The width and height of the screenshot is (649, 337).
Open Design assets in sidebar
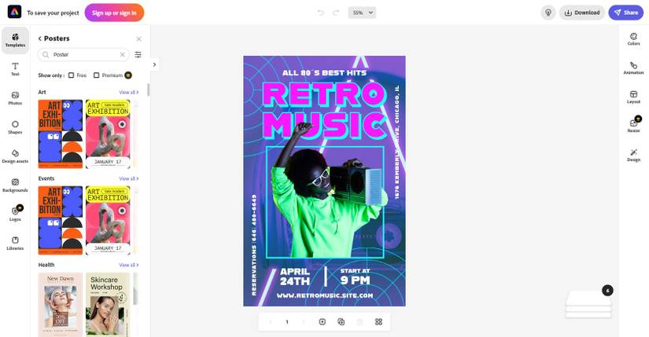click(x=15, y=156)
